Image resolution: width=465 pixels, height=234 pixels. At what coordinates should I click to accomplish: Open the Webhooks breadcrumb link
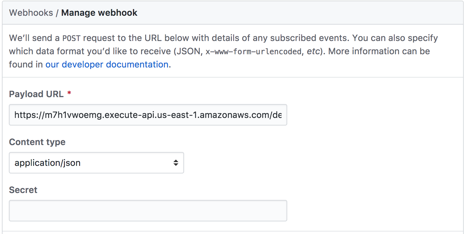[x=31, y=13]
